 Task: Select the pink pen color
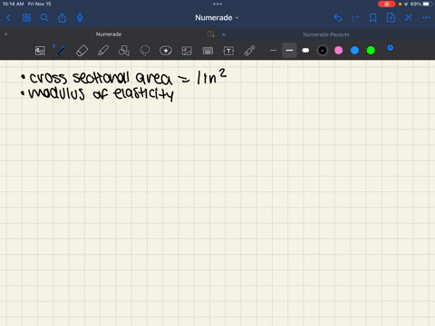coord(339,51)
